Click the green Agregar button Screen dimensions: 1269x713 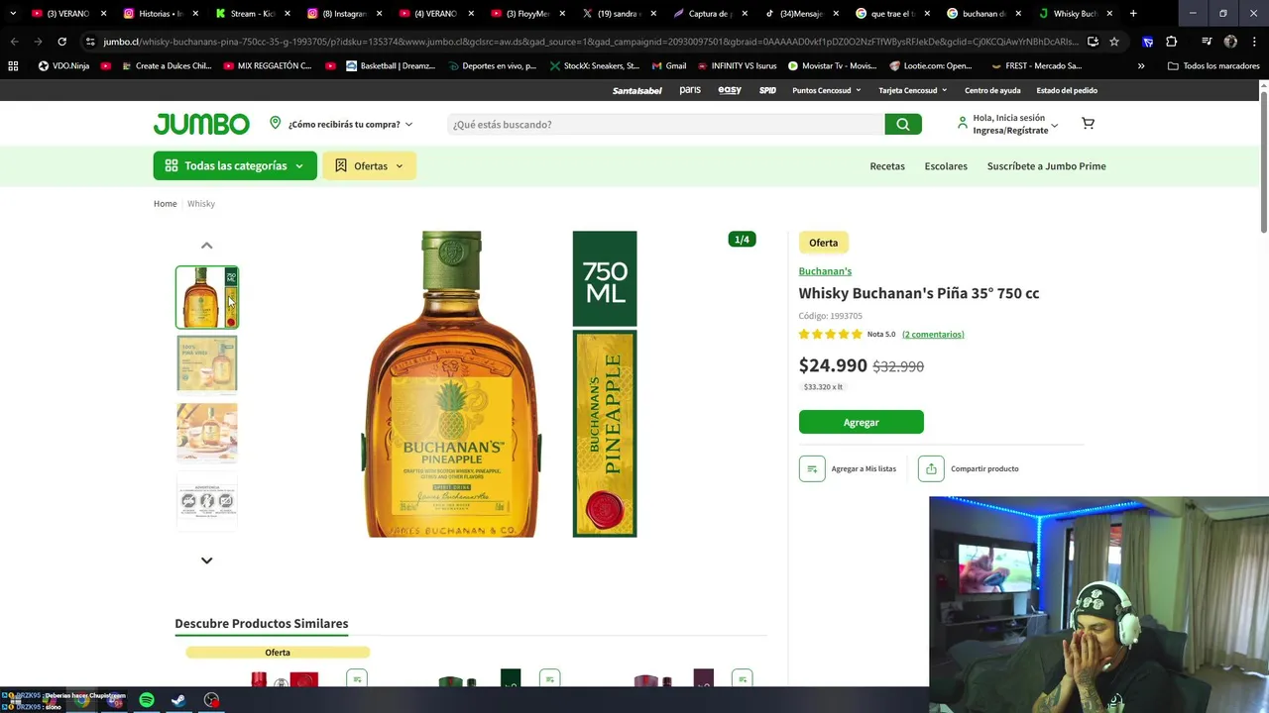[x=861, y=422]
